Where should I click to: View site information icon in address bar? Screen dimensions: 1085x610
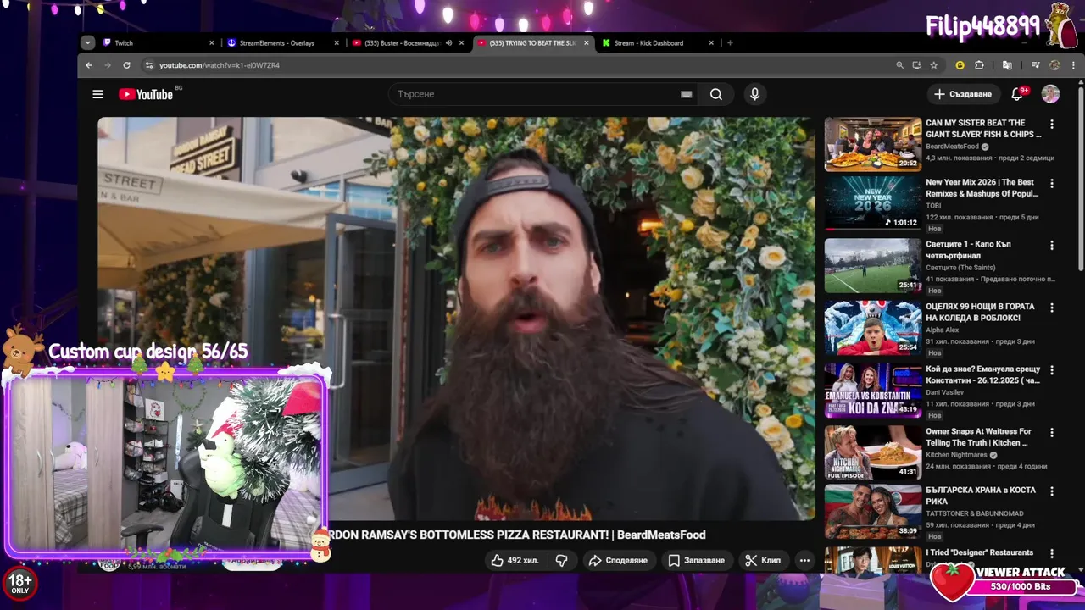click(x=148, y=65)
